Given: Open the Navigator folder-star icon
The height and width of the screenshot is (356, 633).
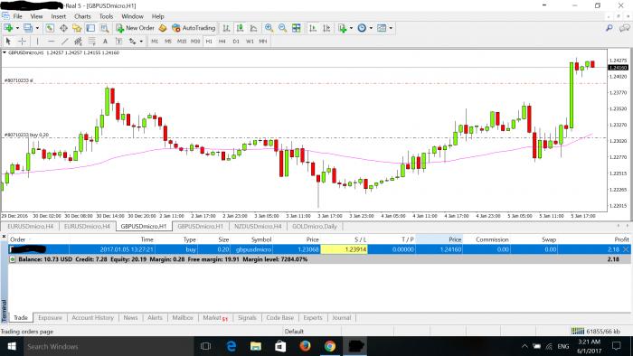Looking at the screenshot, I should tap(77, 28).
